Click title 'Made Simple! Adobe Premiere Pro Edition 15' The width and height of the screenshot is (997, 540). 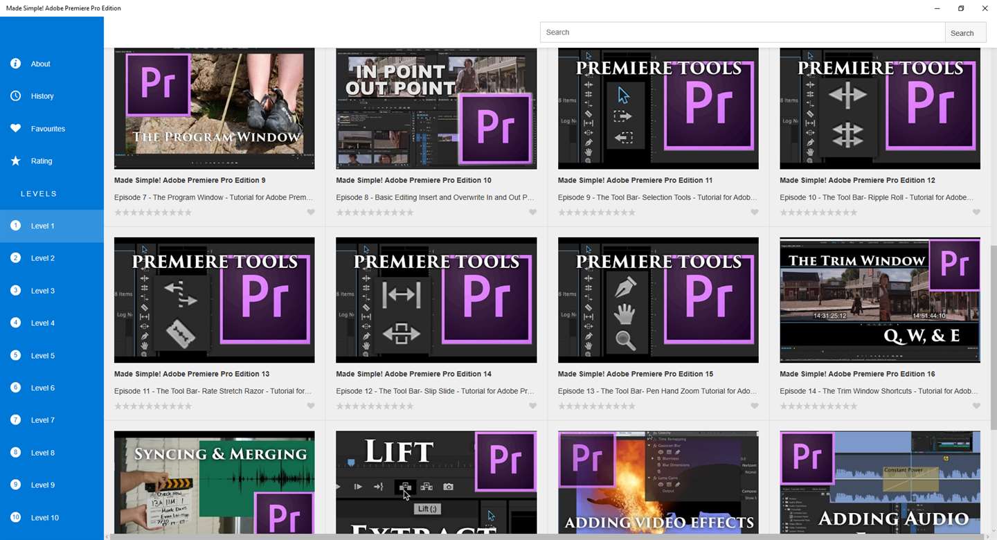click(x=636, y=374)
